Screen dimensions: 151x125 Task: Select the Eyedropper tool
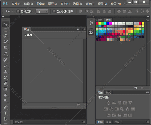(6, 54)
